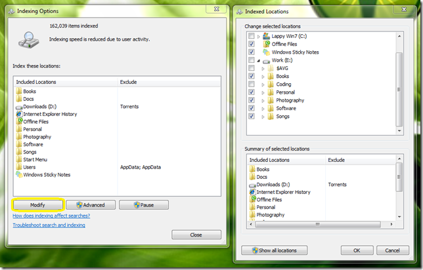This screenshot has height=270, width=423.
Task: Click the Modify button
Action: coord(37,205)
